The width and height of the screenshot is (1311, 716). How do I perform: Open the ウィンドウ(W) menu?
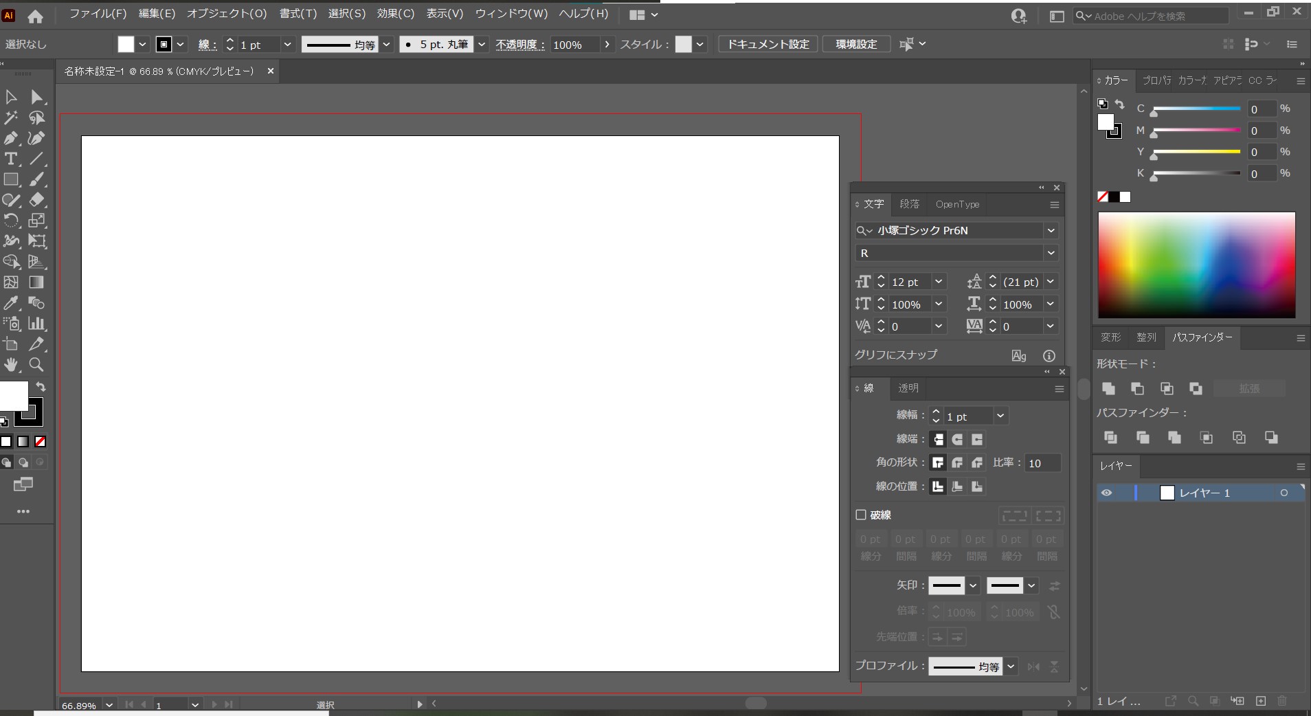click(x=512, y=14)
